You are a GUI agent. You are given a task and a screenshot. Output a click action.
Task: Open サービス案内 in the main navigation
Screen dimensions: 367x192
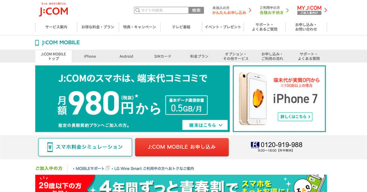[x=56, y=27]
